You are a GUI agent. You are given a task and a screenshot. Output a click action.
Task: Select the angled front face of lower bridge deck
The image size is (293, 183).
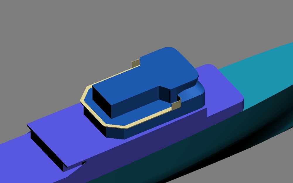(x=115, y=133)
